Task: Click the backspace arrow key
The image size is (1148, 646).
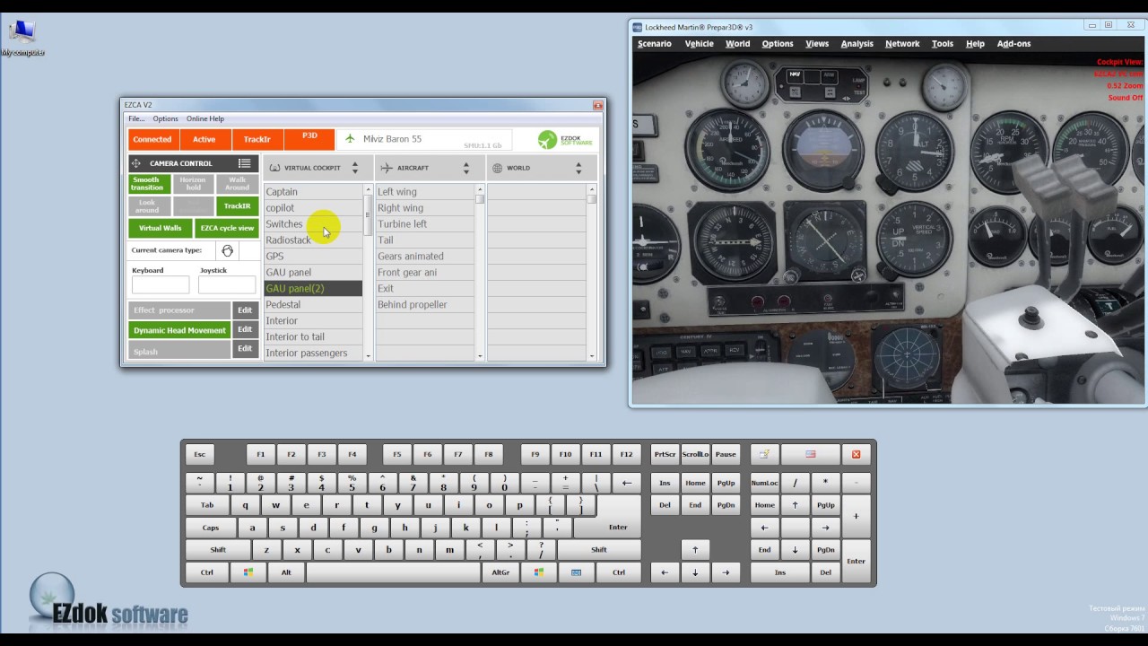Action: click(627, 483)
